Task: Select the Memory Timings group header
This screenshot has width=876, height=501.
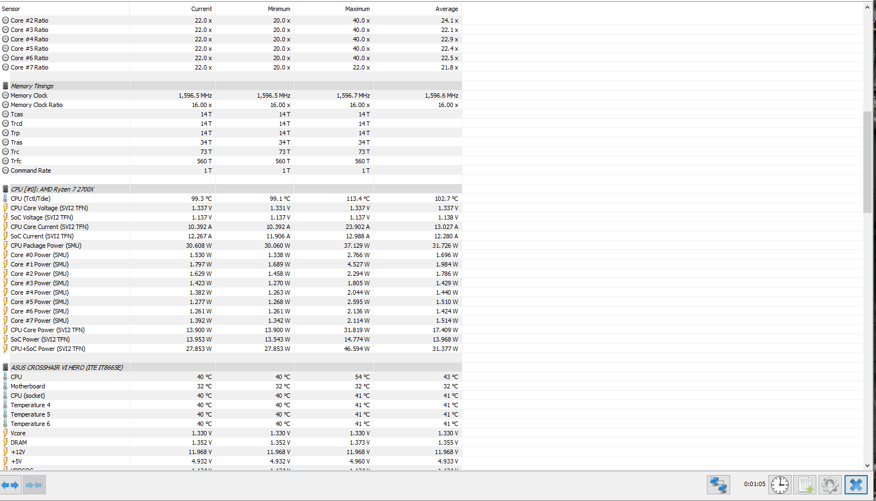Action: pos(231,86)
